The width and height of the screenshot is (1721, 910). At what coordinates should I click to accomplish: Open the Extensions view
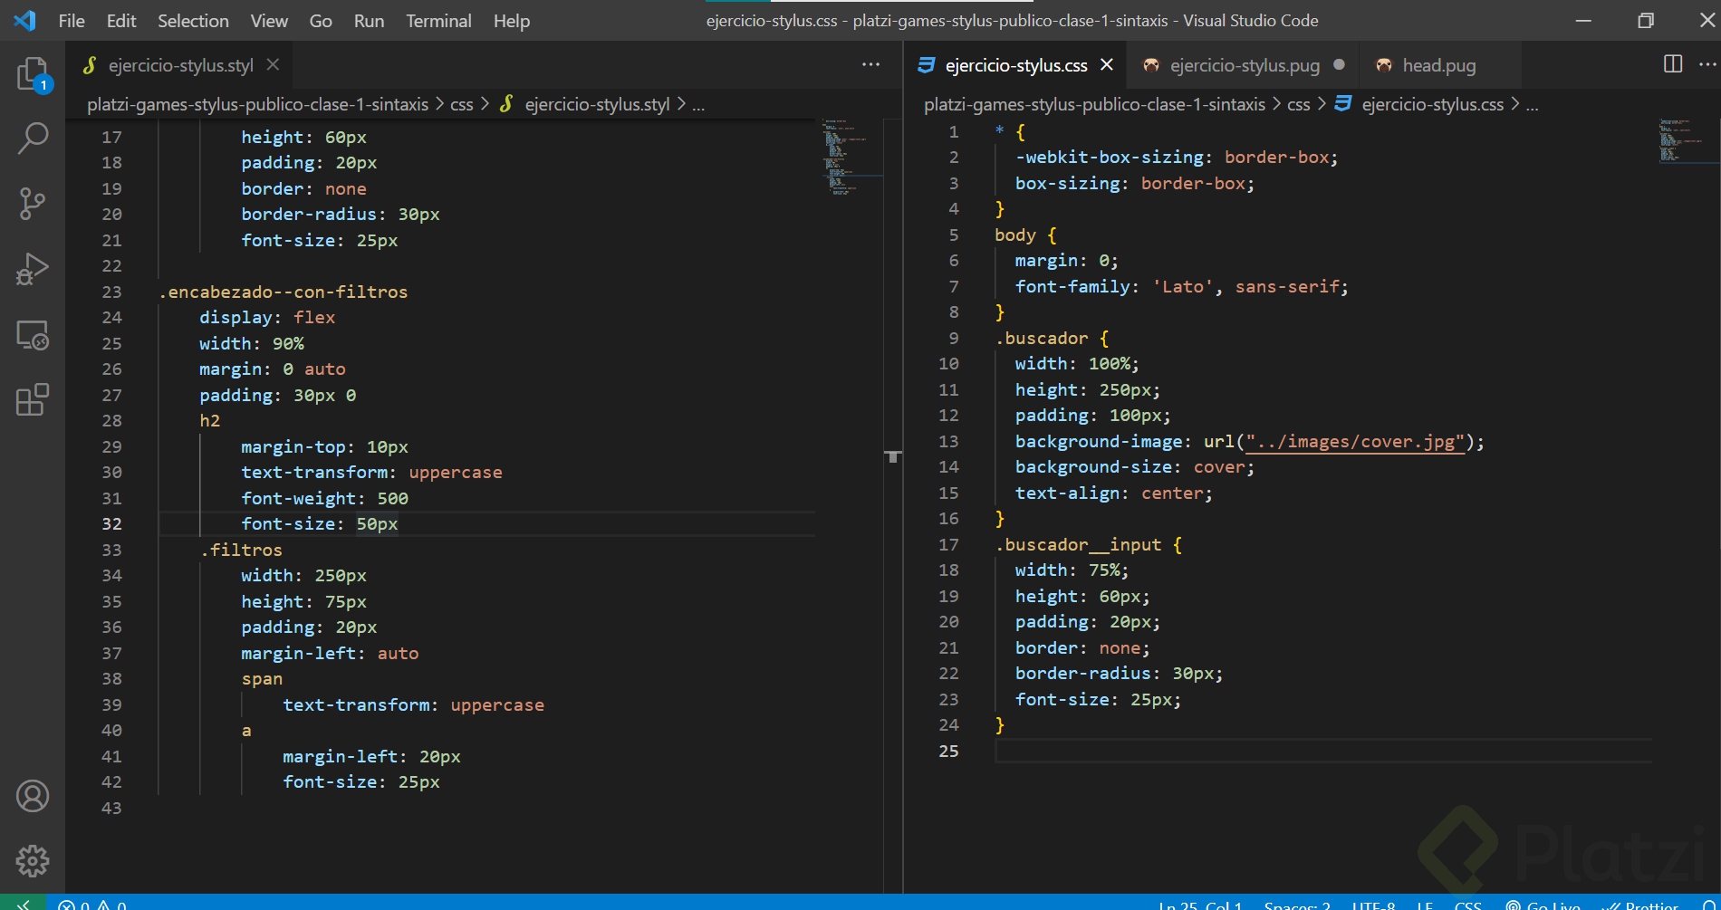(33, 399)
